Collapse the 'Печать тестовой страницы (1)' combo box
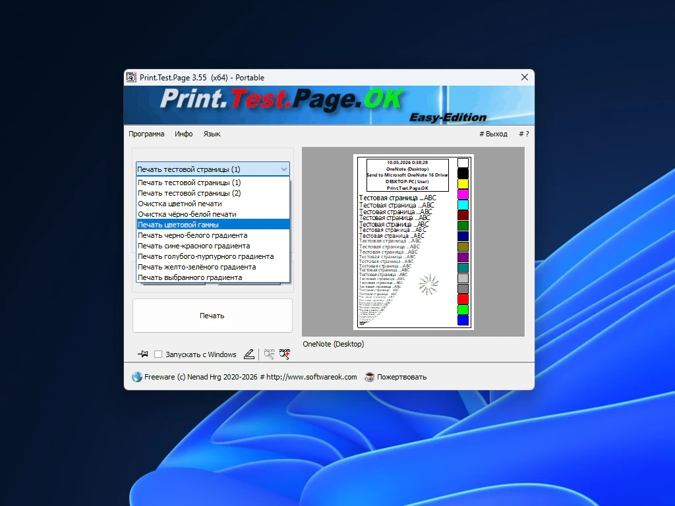The height and width of the screenshot is (506, 675). coord(283,169)
